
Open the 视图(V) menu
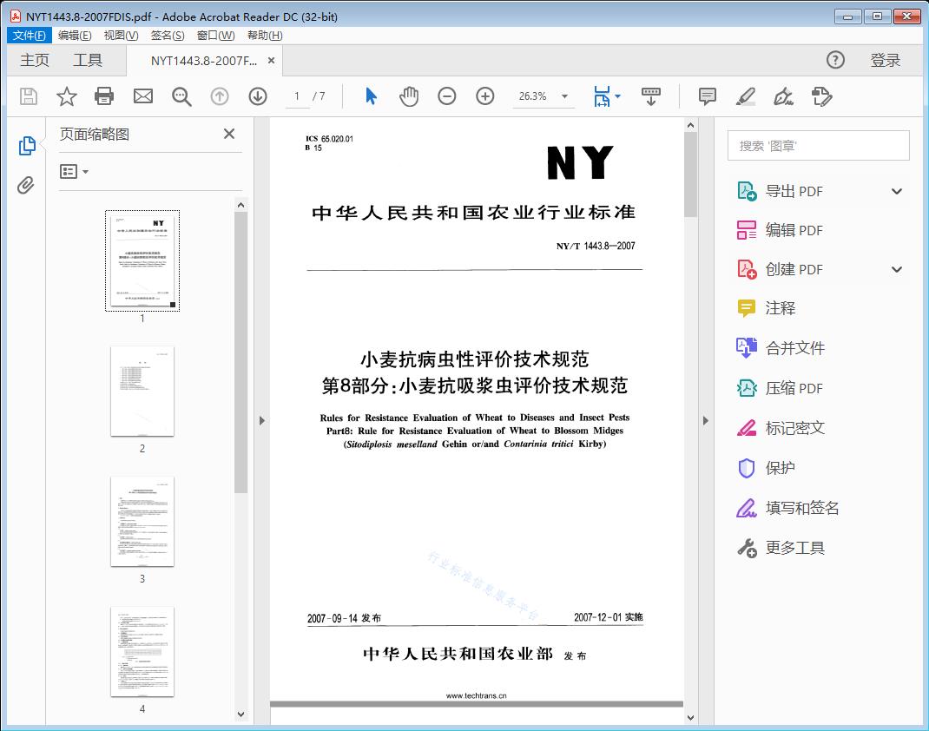point(121,36)
